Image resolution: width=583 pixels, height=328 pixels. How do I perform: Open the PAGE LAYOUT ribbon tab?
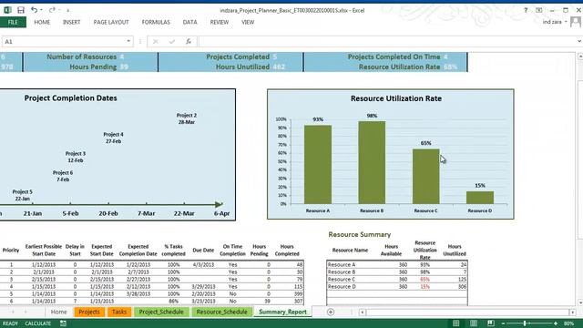pyautogui.click(x=111, y=22)
